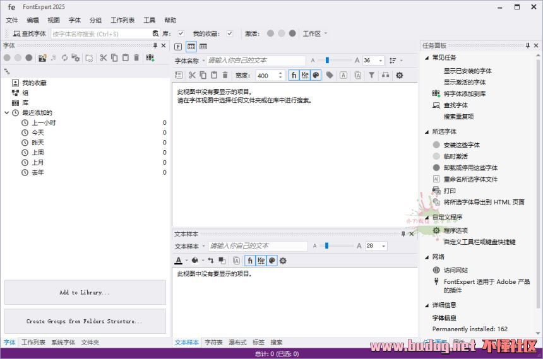Viewport: 543px width, 359px height.
Task: Click the add to library icon in Fonts panel
Action: click(150, 58)
